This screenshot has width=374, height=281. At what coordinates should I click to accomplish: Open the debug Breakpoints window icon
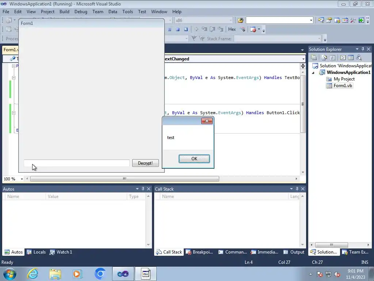[x=253, y=29]
